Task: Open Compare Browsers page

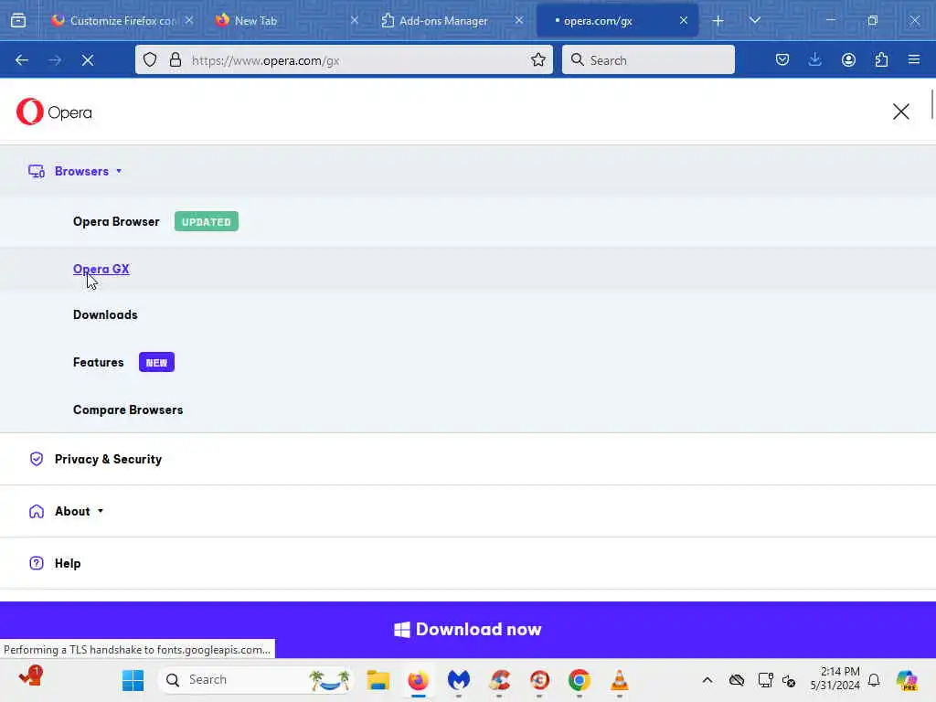Action: click(x=128, y=410)
